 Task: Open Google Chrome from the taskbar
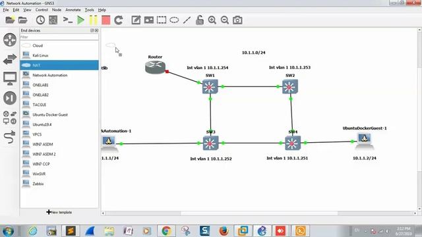click(166, 231)
